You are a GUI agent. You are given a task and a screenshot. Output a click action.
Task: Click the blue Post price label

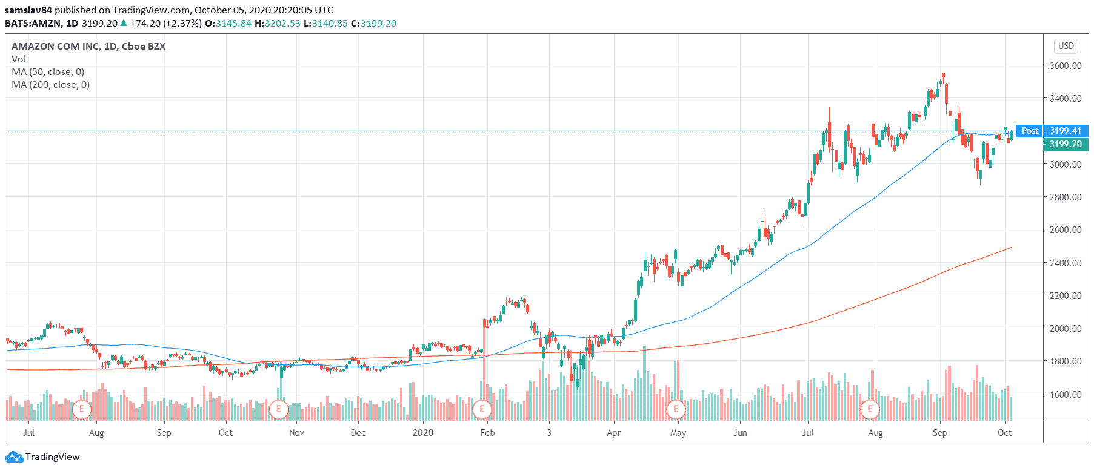click(x=1029, y=131)
